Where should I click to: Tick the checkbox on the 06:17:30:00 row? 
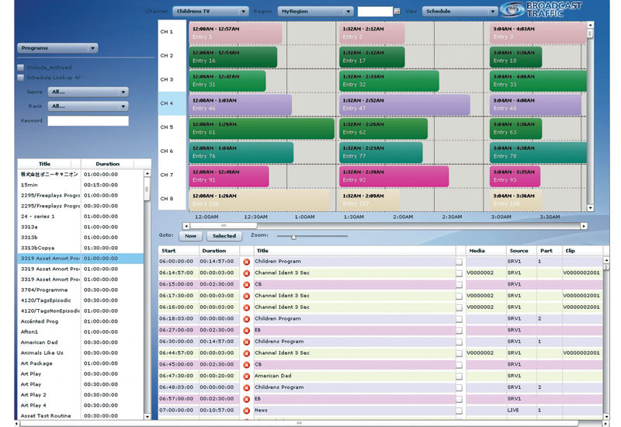pos(459,297)
